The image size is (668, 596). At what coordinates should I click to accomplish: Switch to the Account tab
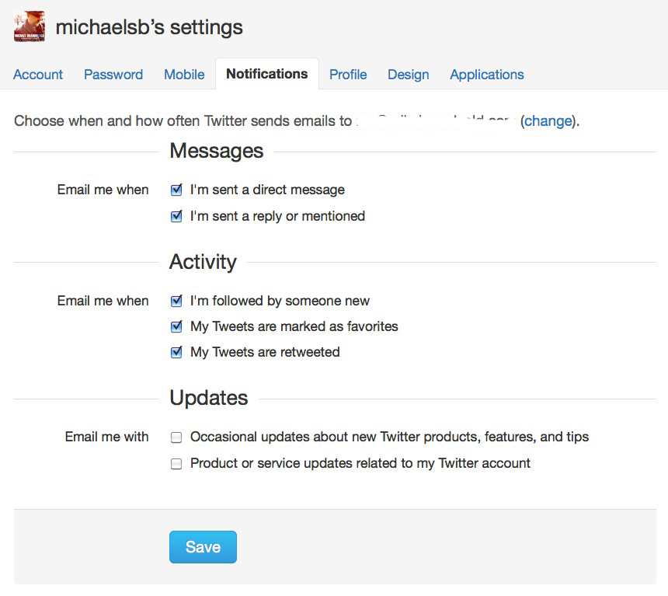click(37, 75)
